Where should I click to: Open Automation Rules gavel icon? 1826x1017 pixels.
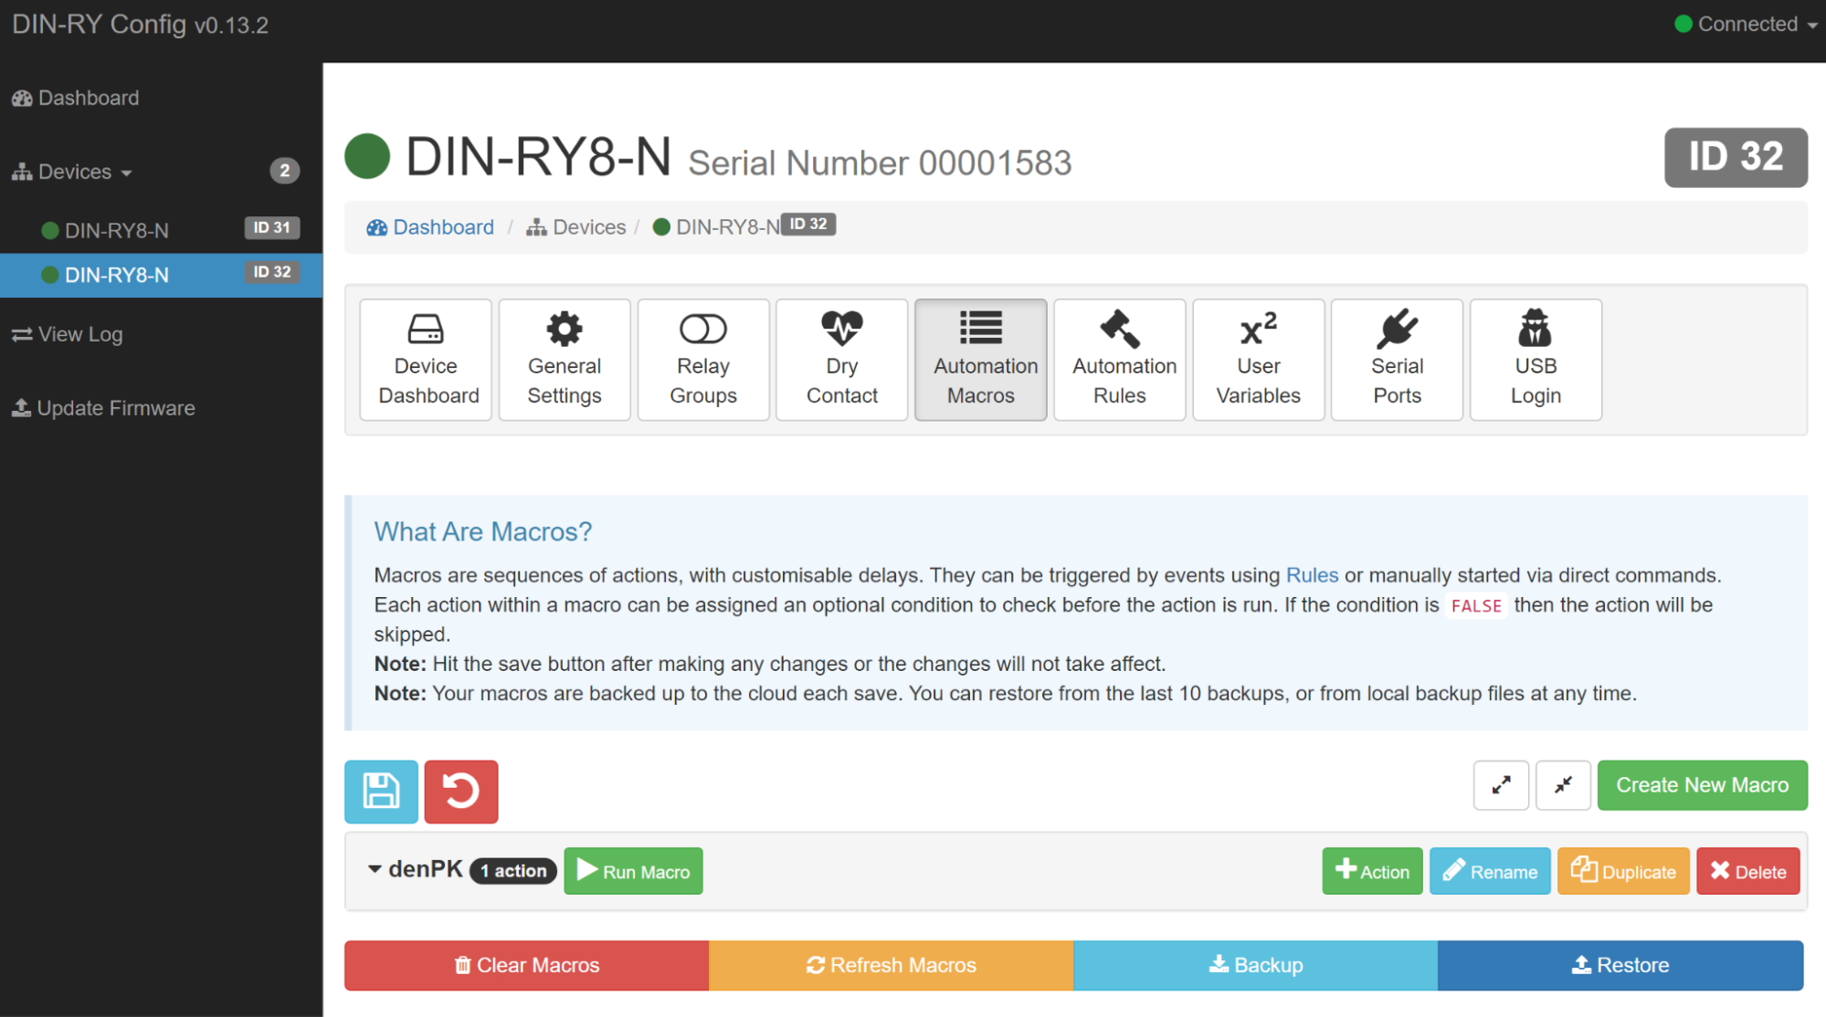click(x=1119, y=360)
